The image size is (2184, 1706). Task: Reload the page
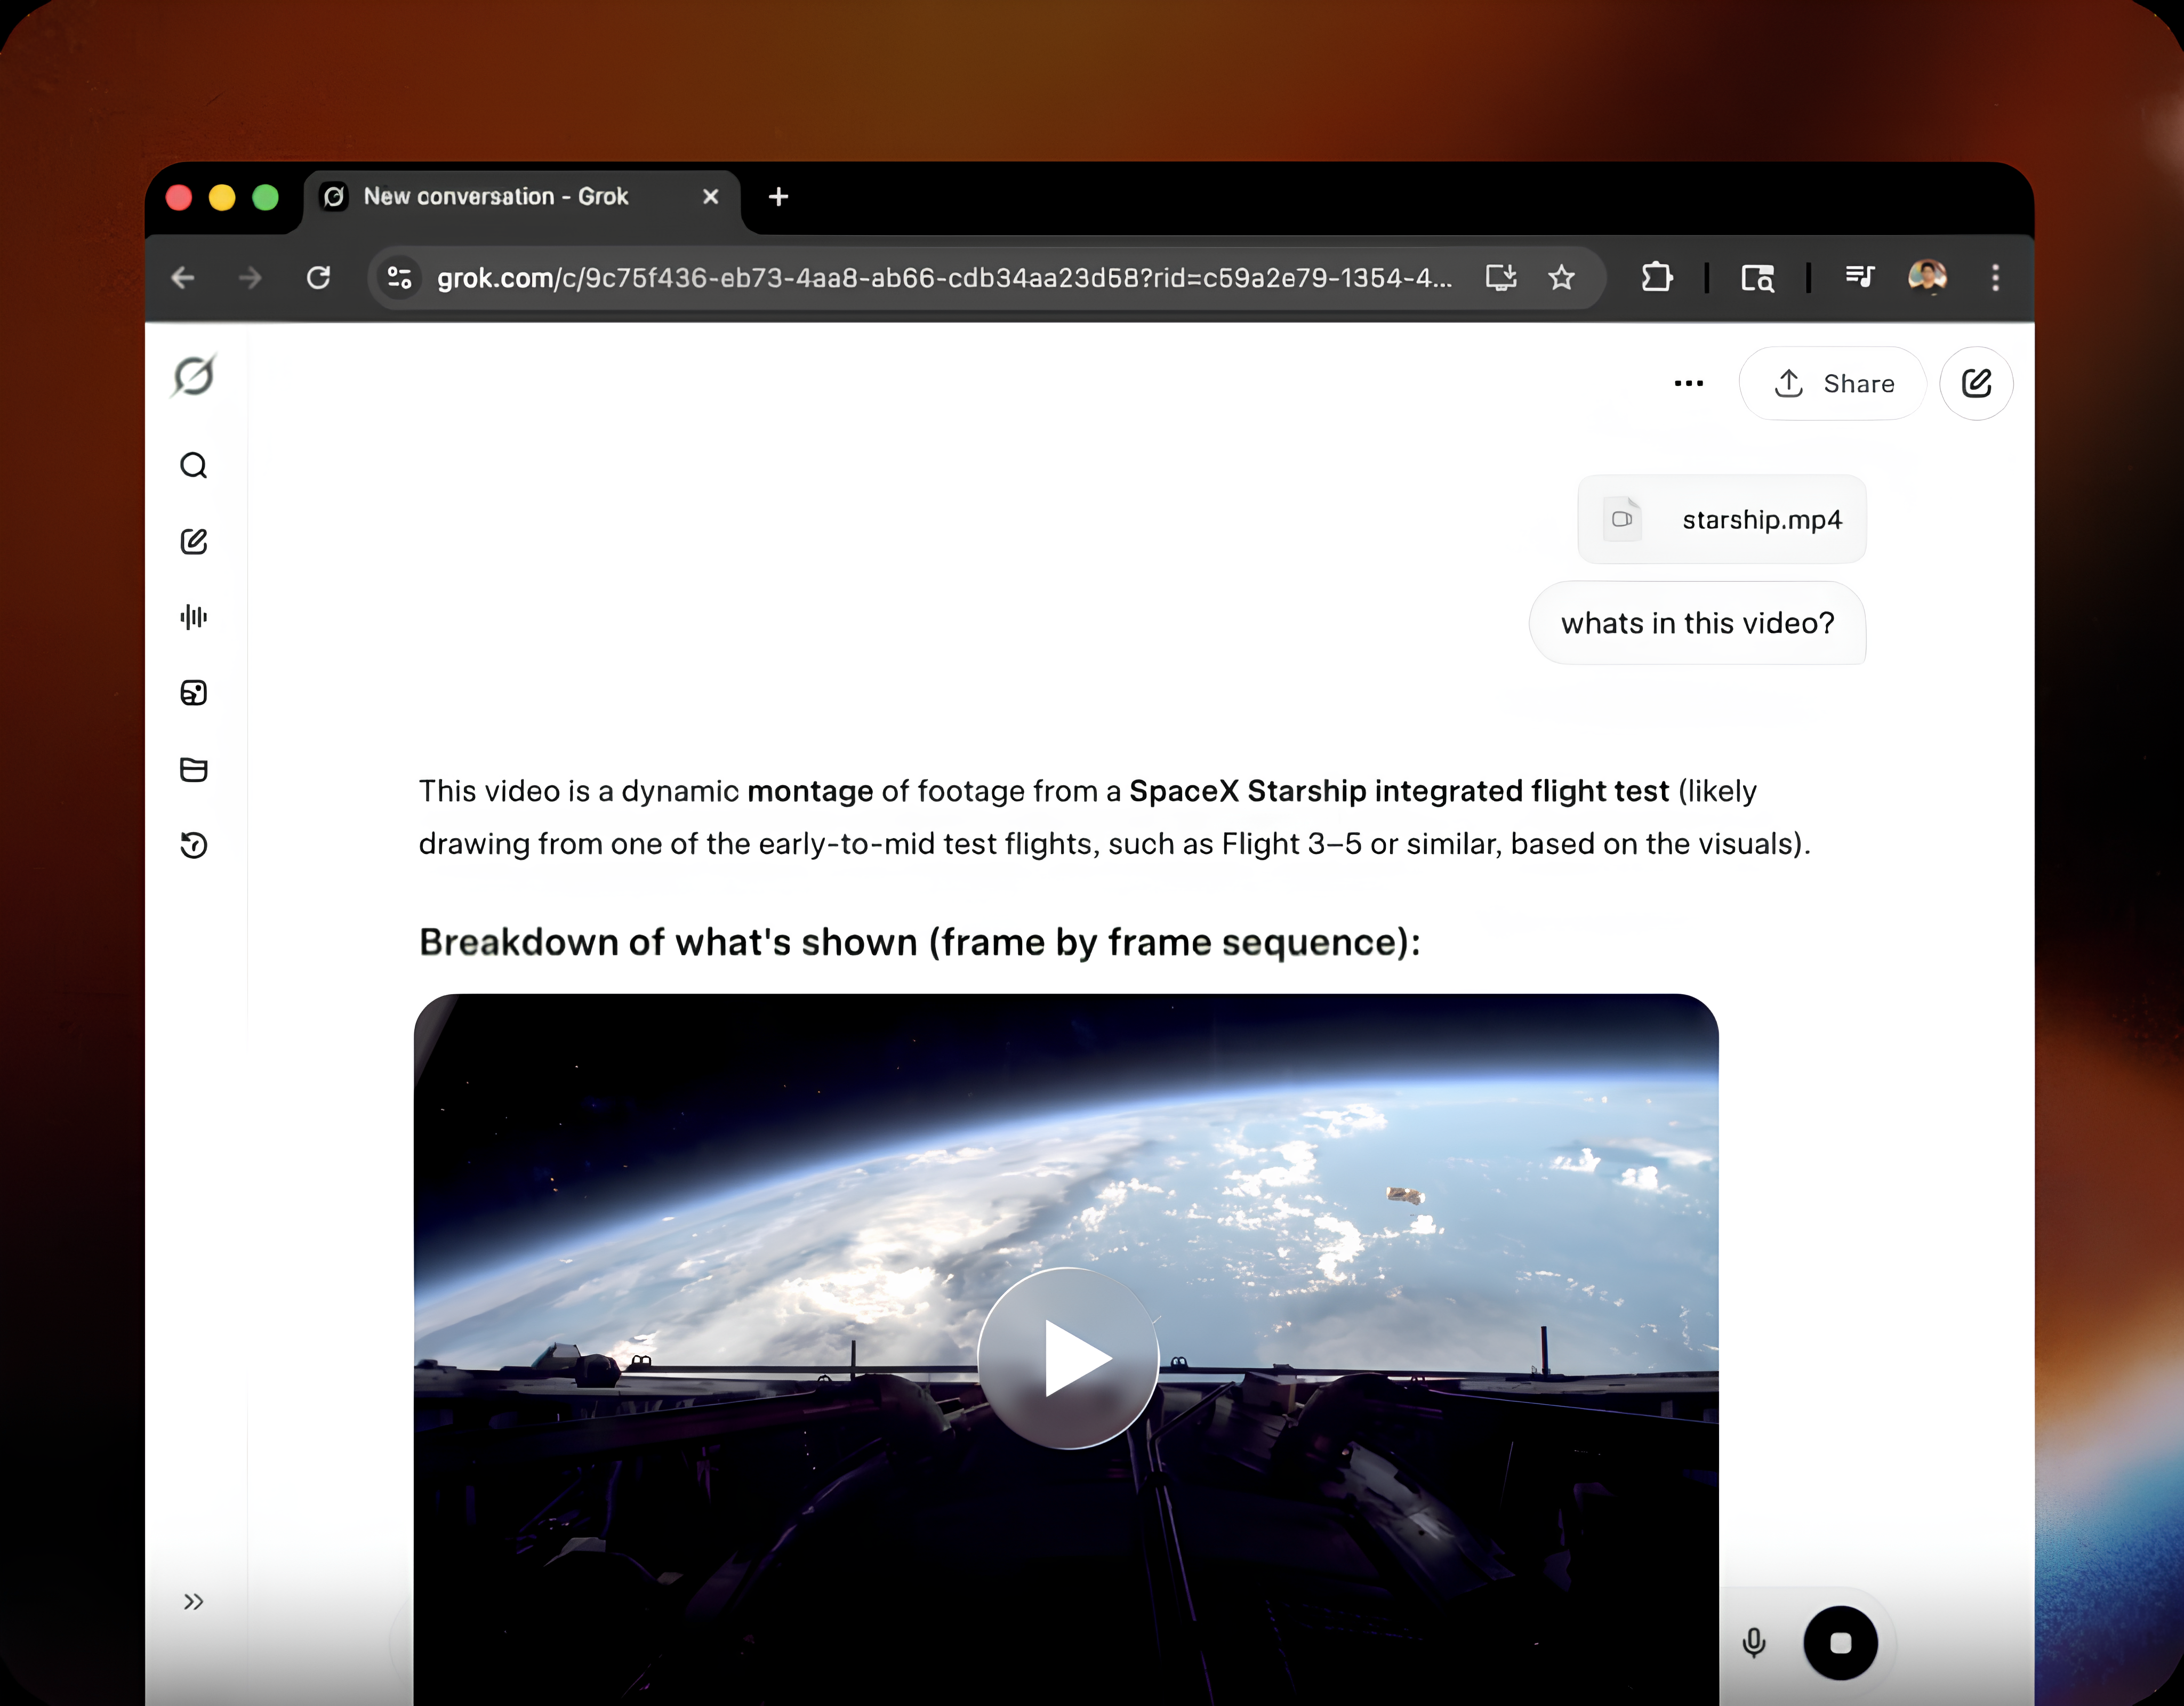[318, 277]
